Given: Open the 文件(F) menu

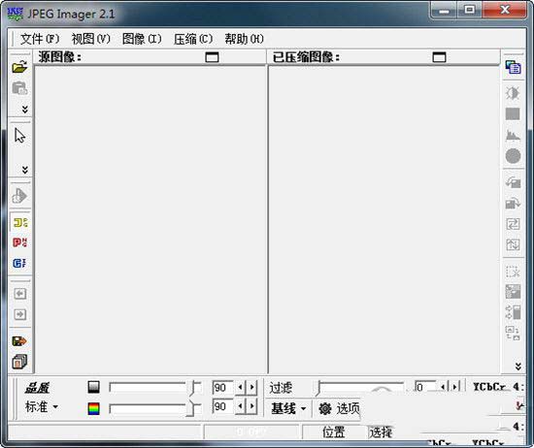Looking at the screenshot, I should pyautogui.click(x=40, y=39).
